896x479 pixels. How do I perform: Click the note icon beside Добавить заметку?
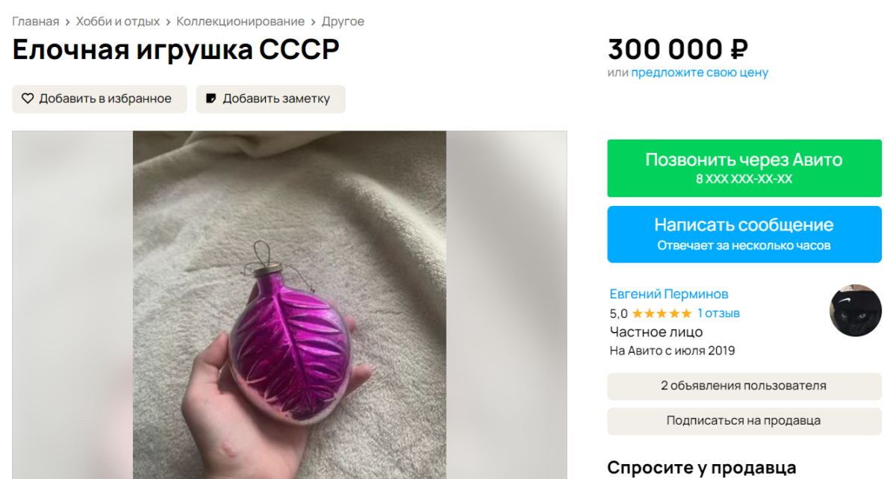211,98
